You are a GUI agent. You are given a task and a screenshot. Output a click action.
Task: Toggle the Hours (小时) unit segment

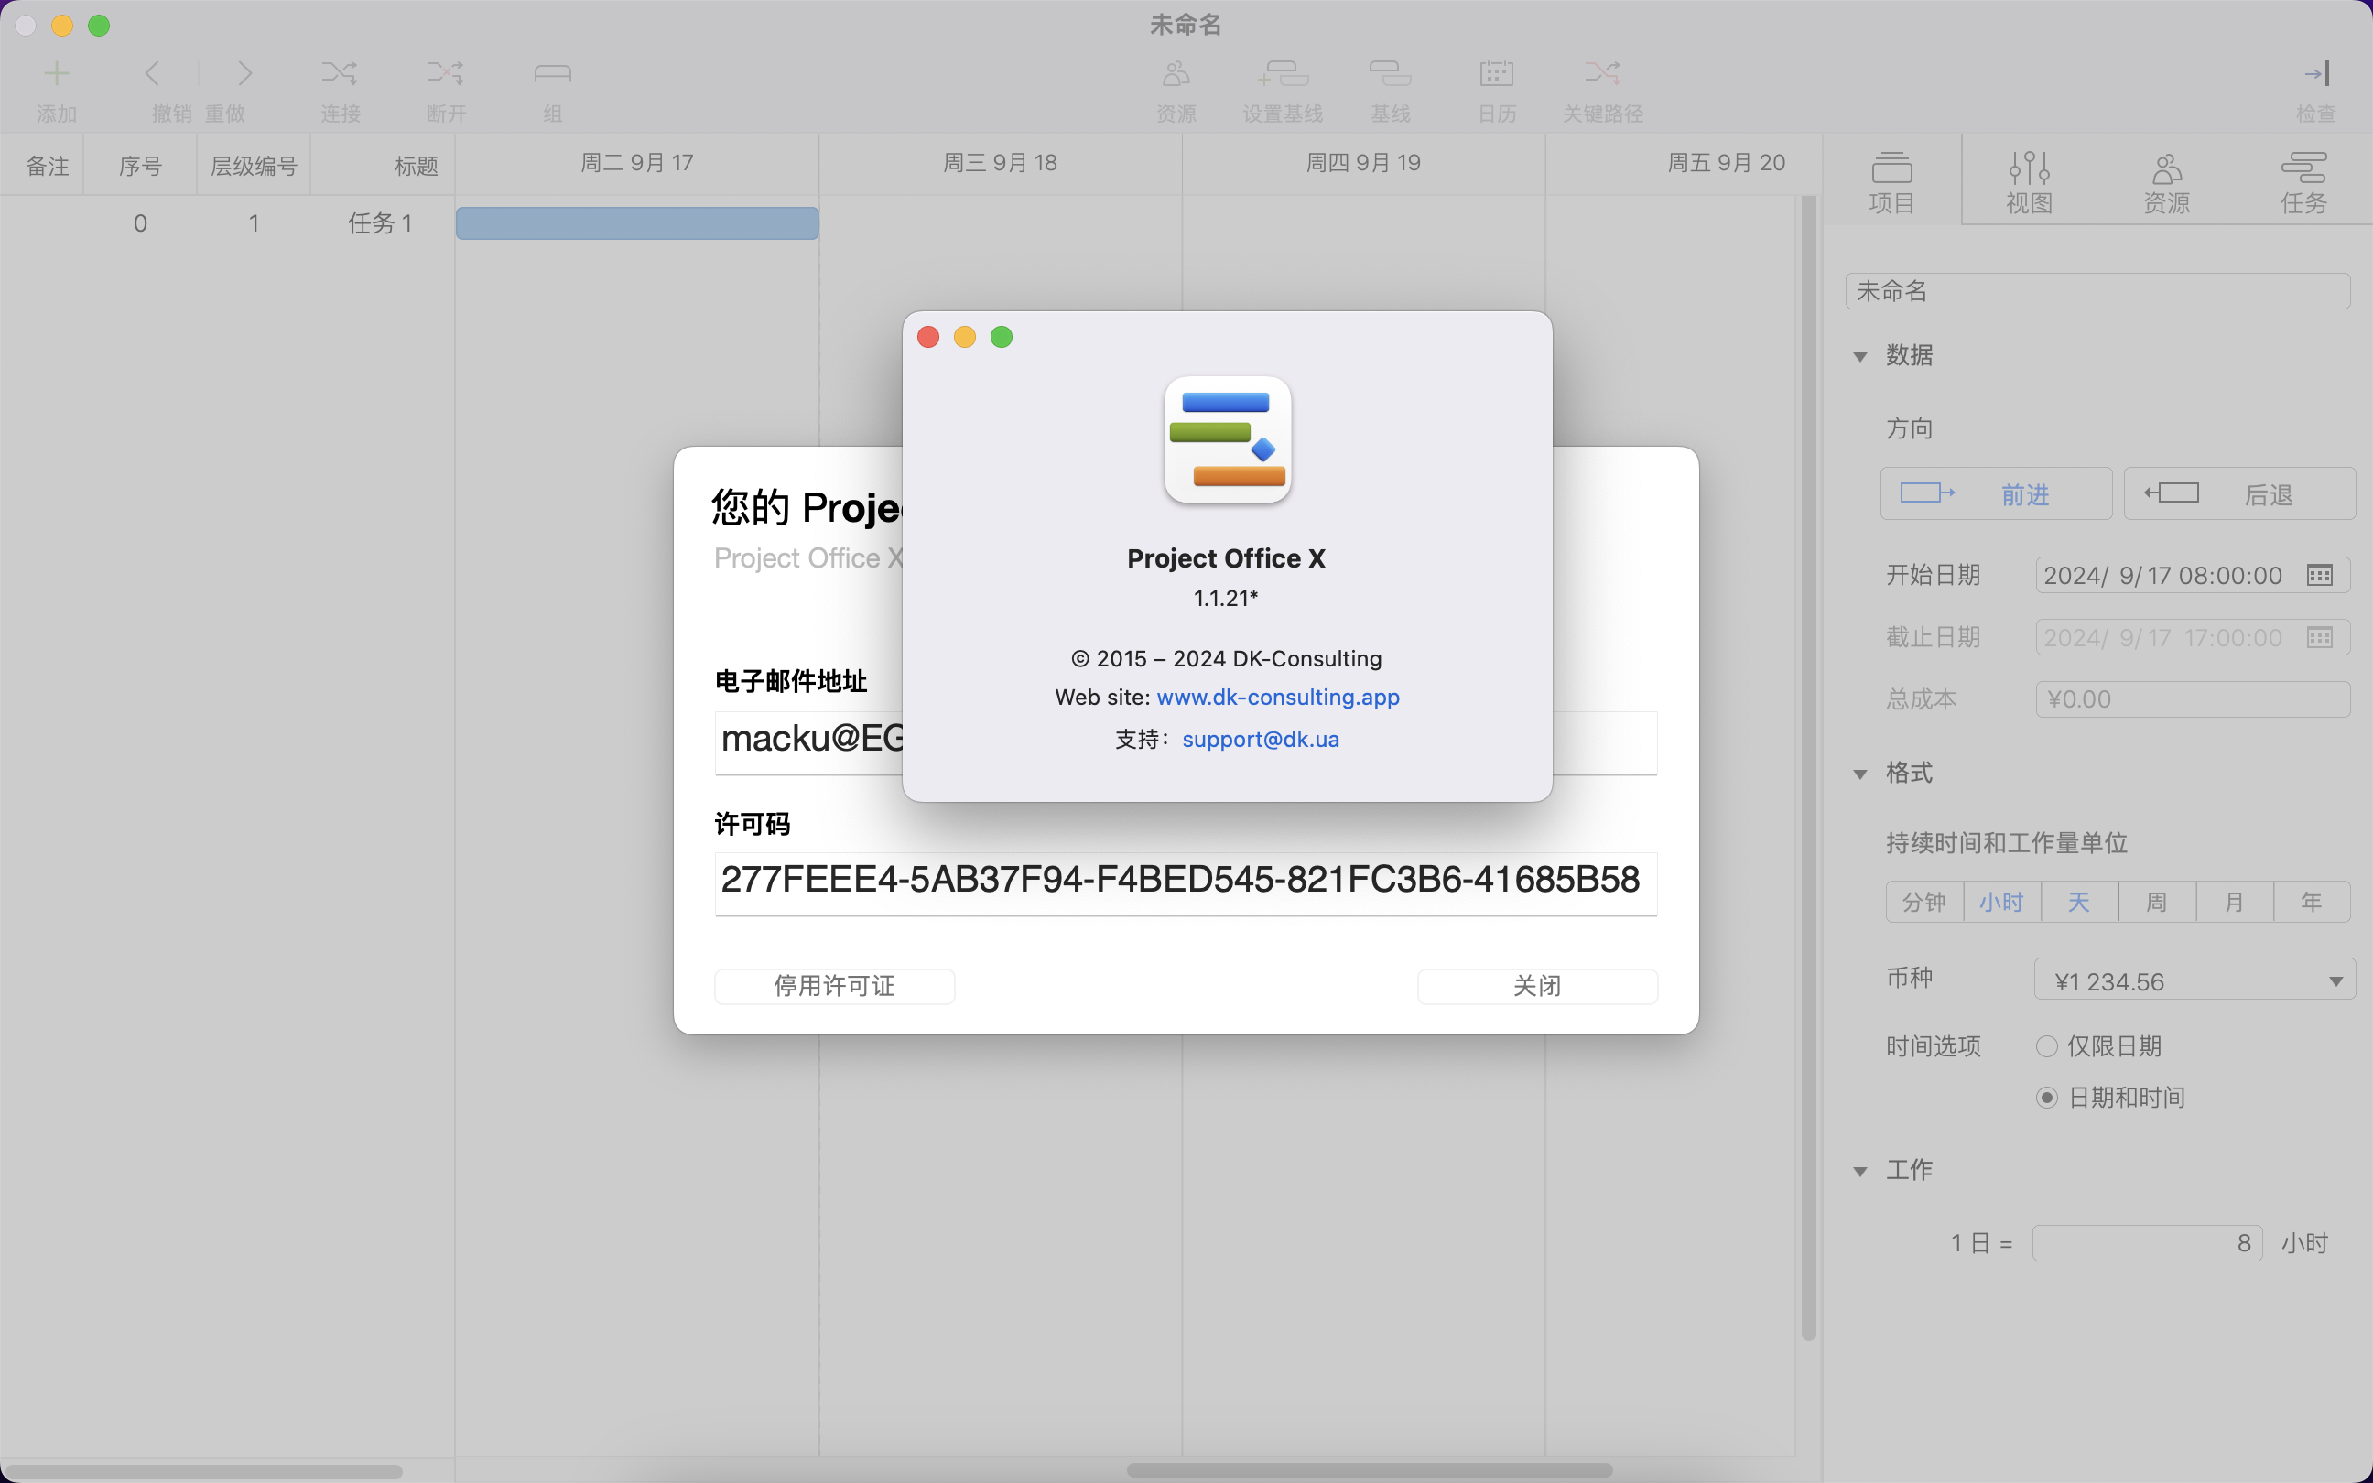(2001, 903)
